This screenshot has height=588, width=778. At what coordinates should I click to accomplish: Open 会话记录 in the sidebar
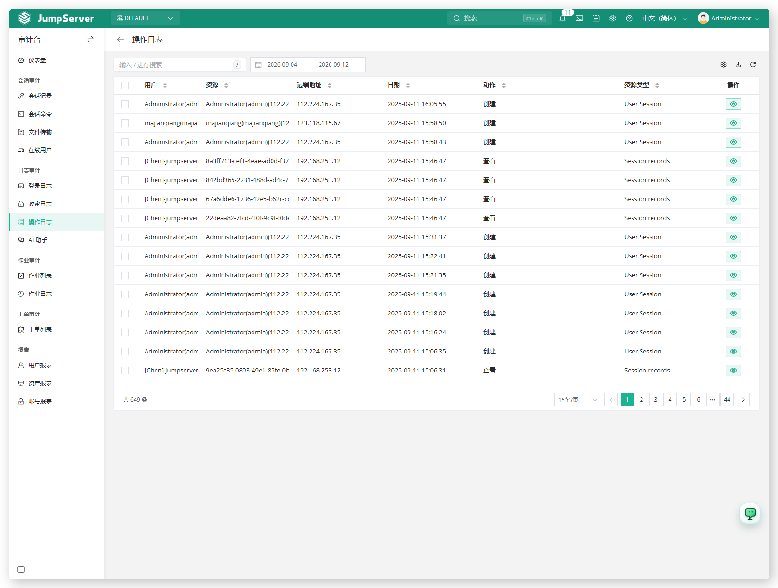(56, 96)
